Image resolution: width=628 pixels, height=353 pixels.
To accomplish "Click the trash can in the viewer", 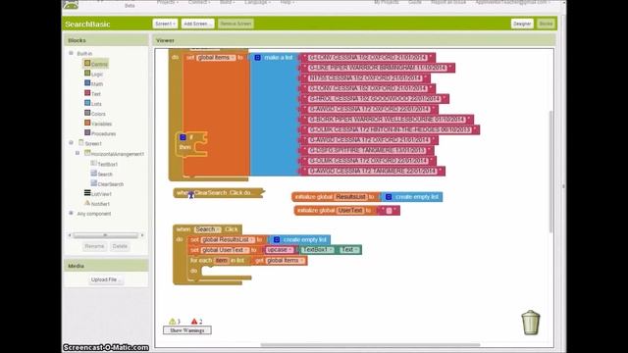I will [531, 323].
